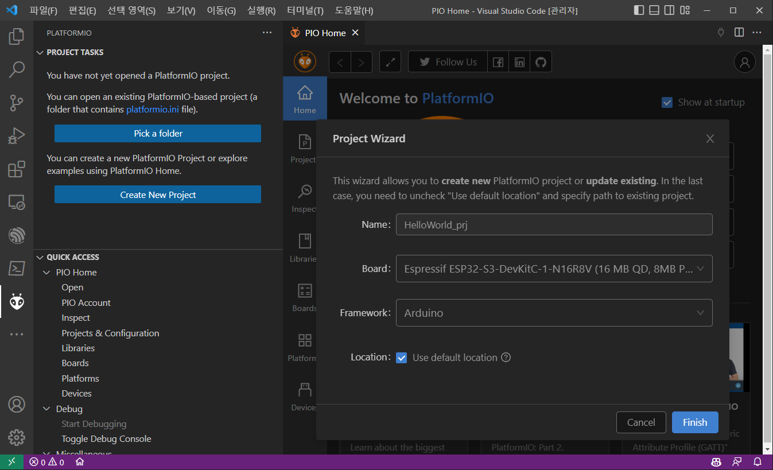The height and width of the screenshot is (470, 773).
Task: Open the PIO account profile icon
Action: point(745,62)
